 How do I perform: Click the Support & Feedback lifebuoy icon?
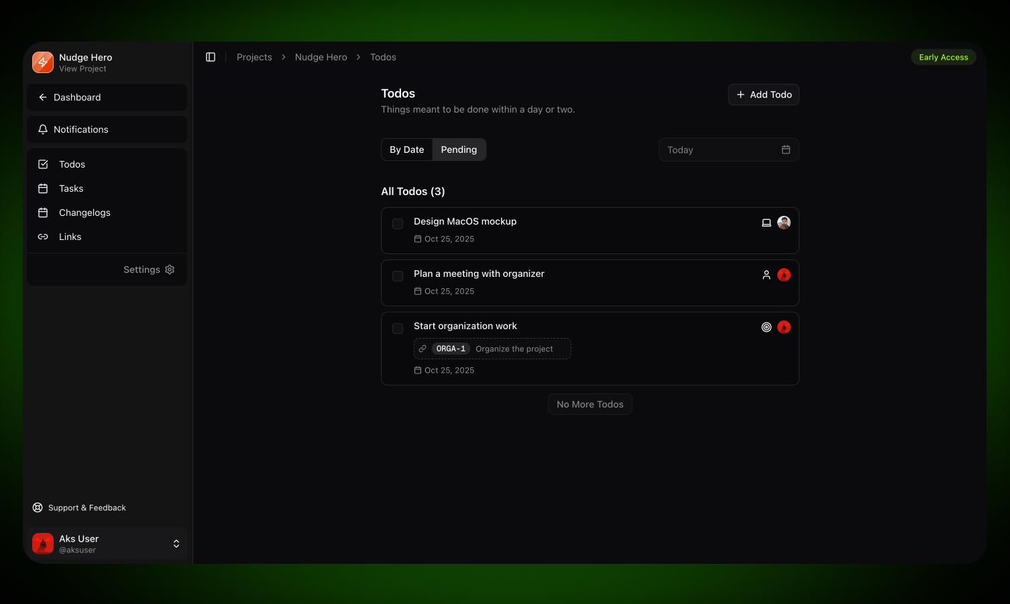pyautogui.click(x=38, y=507)
